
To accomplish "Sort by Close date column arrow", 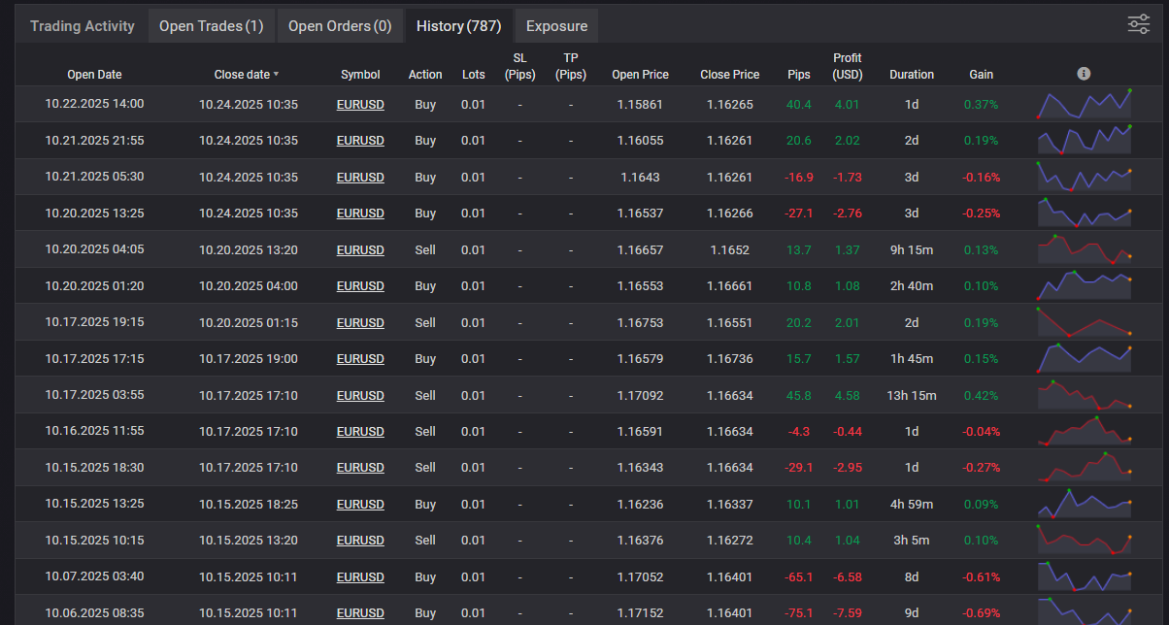I will (276, 74).
